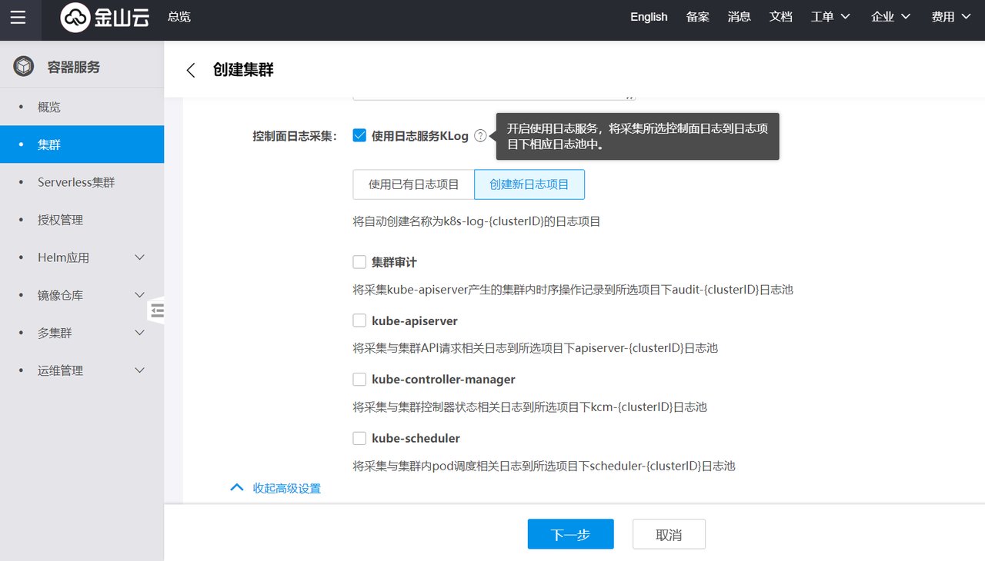
Task: Tick the kube-controller-manager checkbox
Action: [x=359, y=379]
